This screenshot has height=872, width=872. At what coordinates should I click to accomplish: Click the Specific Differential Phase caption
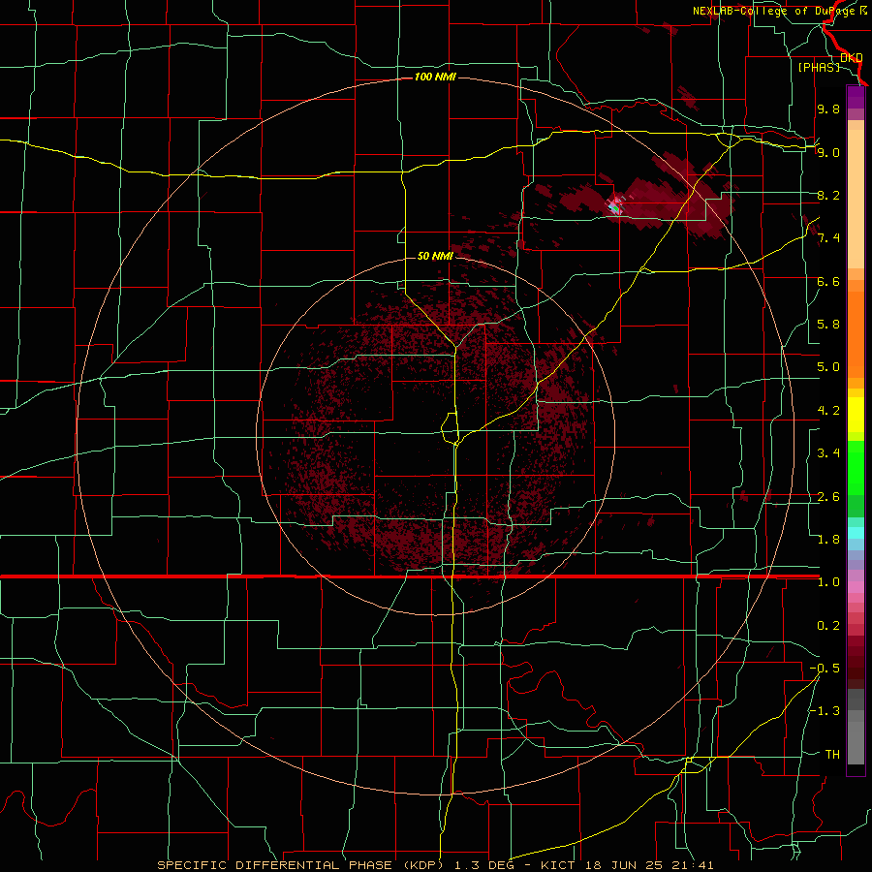click(435, 865)
